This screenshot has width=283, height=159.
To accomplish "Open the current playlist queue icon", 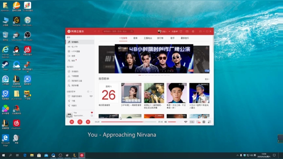I will coord(209,122).
